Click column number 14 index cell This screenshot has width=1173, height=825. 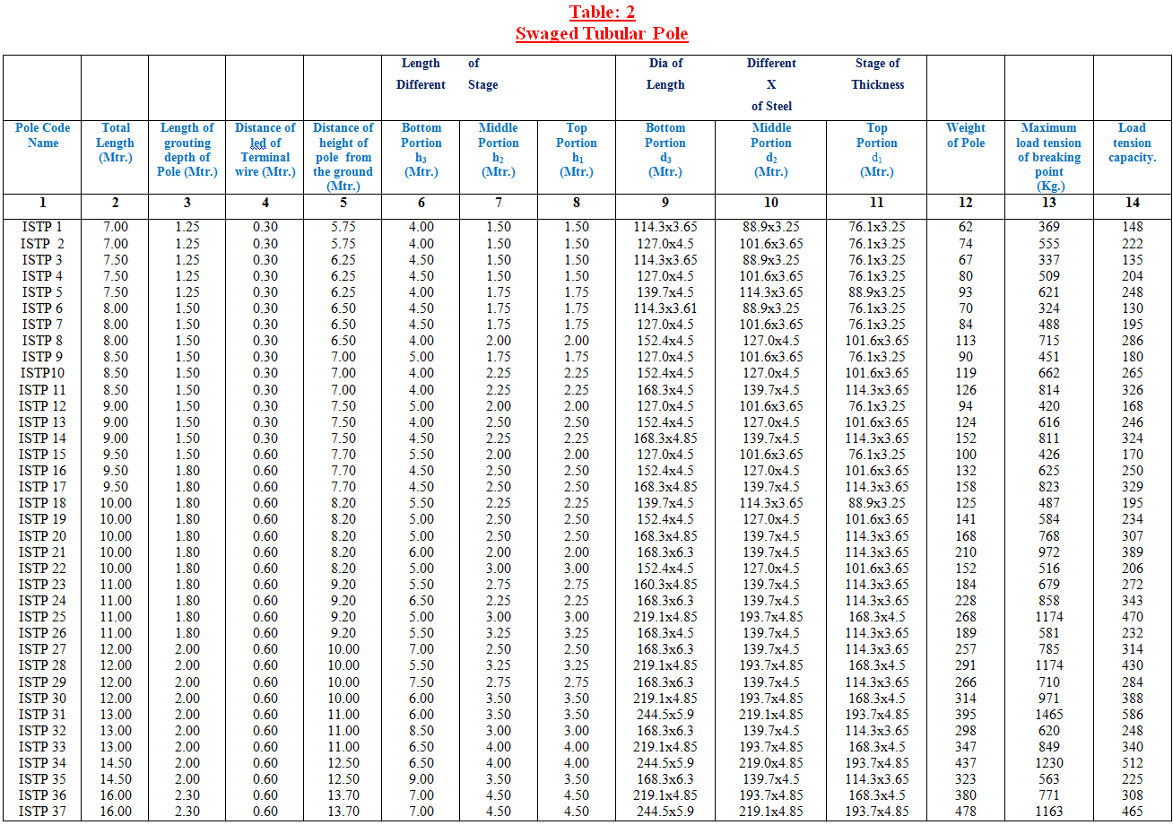coord(1133,203)
